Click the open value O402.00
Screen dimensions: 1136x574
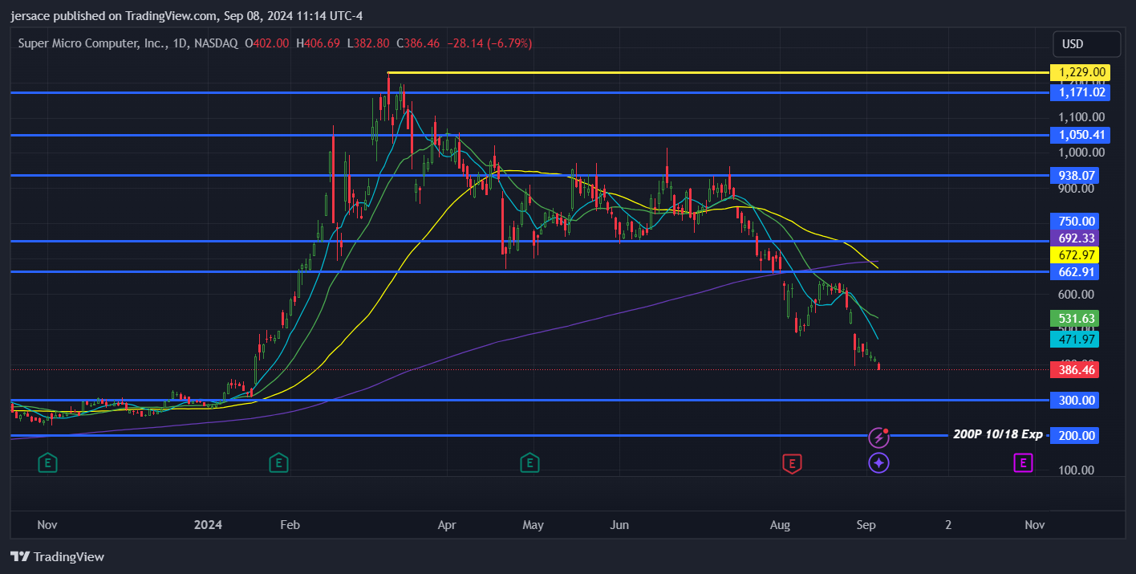pos(267,43)
